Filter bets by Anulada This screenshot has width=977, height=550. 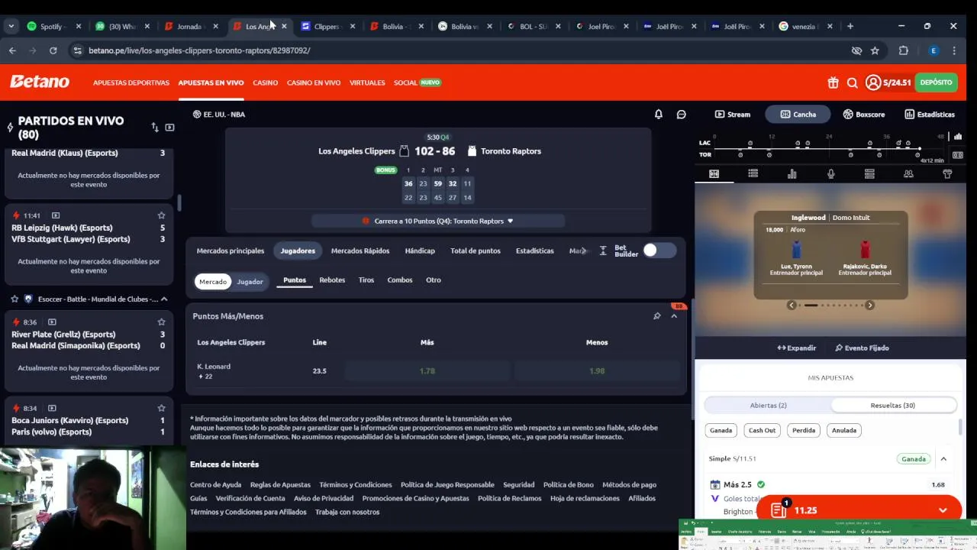point(844,431)
